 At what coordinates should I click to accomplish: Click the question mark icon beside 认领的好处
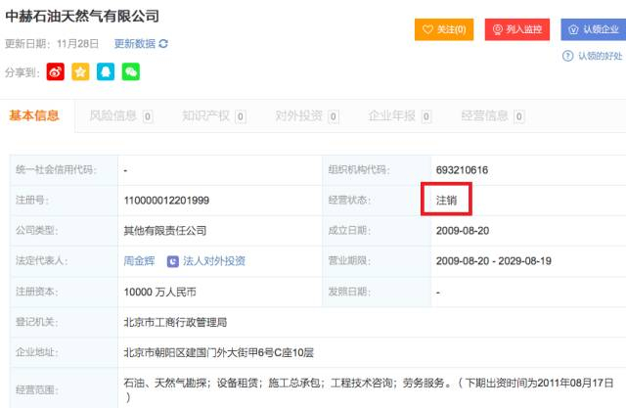[567, 56]
